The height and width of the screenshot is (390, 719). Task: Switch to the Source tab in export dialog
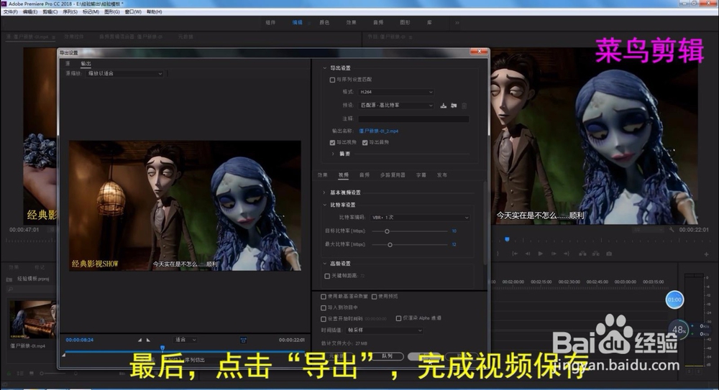(x=68, y=64)
